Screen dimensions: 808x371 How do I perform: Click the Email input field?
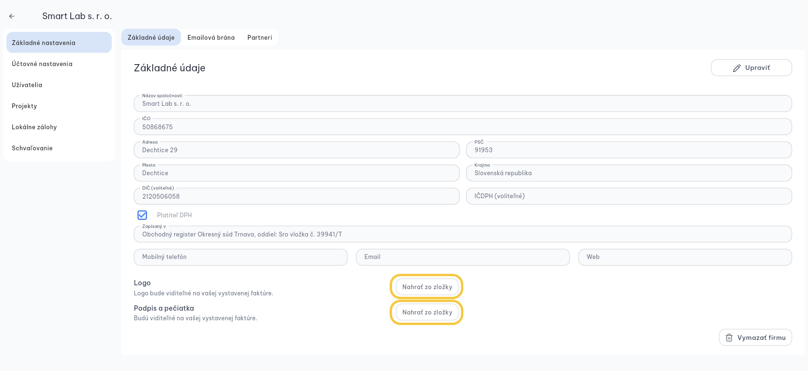[463, 257]
